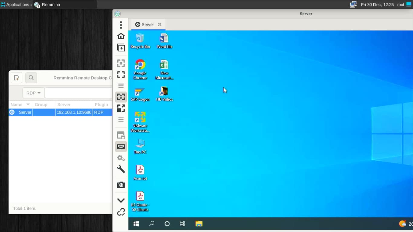Image resolution: width=413 pixels, height=232 pixels.
Task: Open the three-dot toolbar menu
Action: click(x=121, y=24)
